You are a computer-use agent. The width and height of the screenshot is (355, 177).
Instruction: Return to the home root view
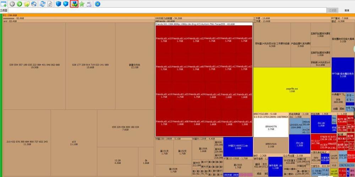(34, 4)
